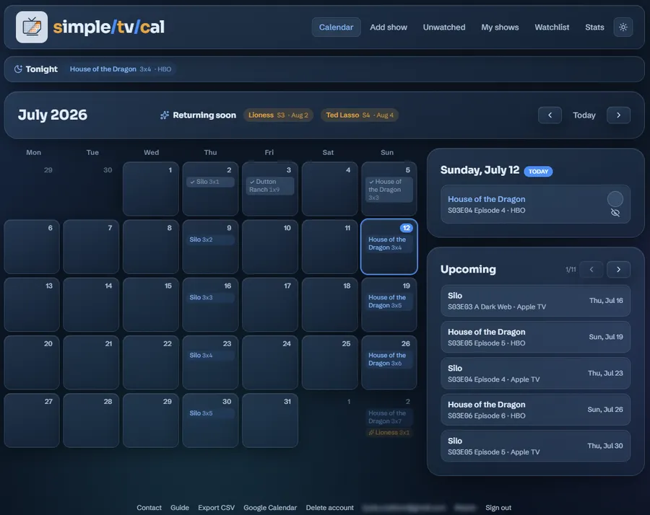Open the Ted Lasso S4 returning chip
This screenshot has height=515, width=650.
point(360,115)
